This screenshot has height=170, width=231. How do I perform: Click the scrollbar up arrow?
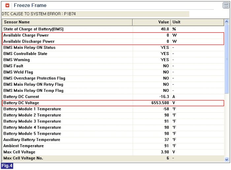(227, 22)
